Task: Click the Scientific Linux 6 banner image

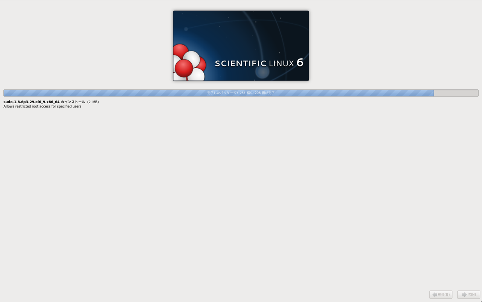Action: 241,46
